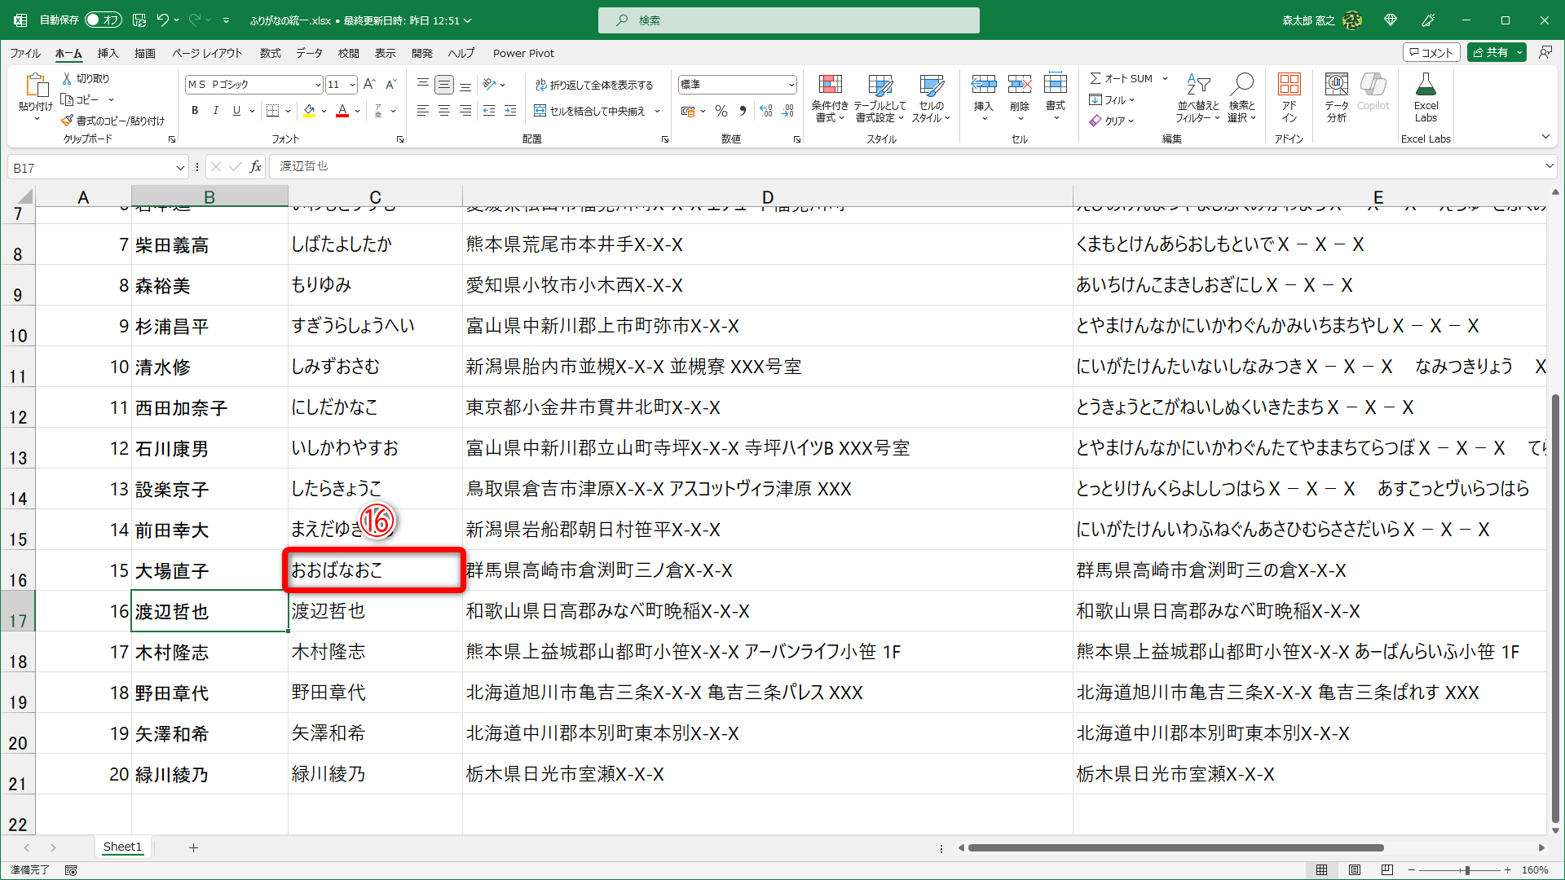Open 検索と選択 (Find & Select)

(x=1241, y=98)
